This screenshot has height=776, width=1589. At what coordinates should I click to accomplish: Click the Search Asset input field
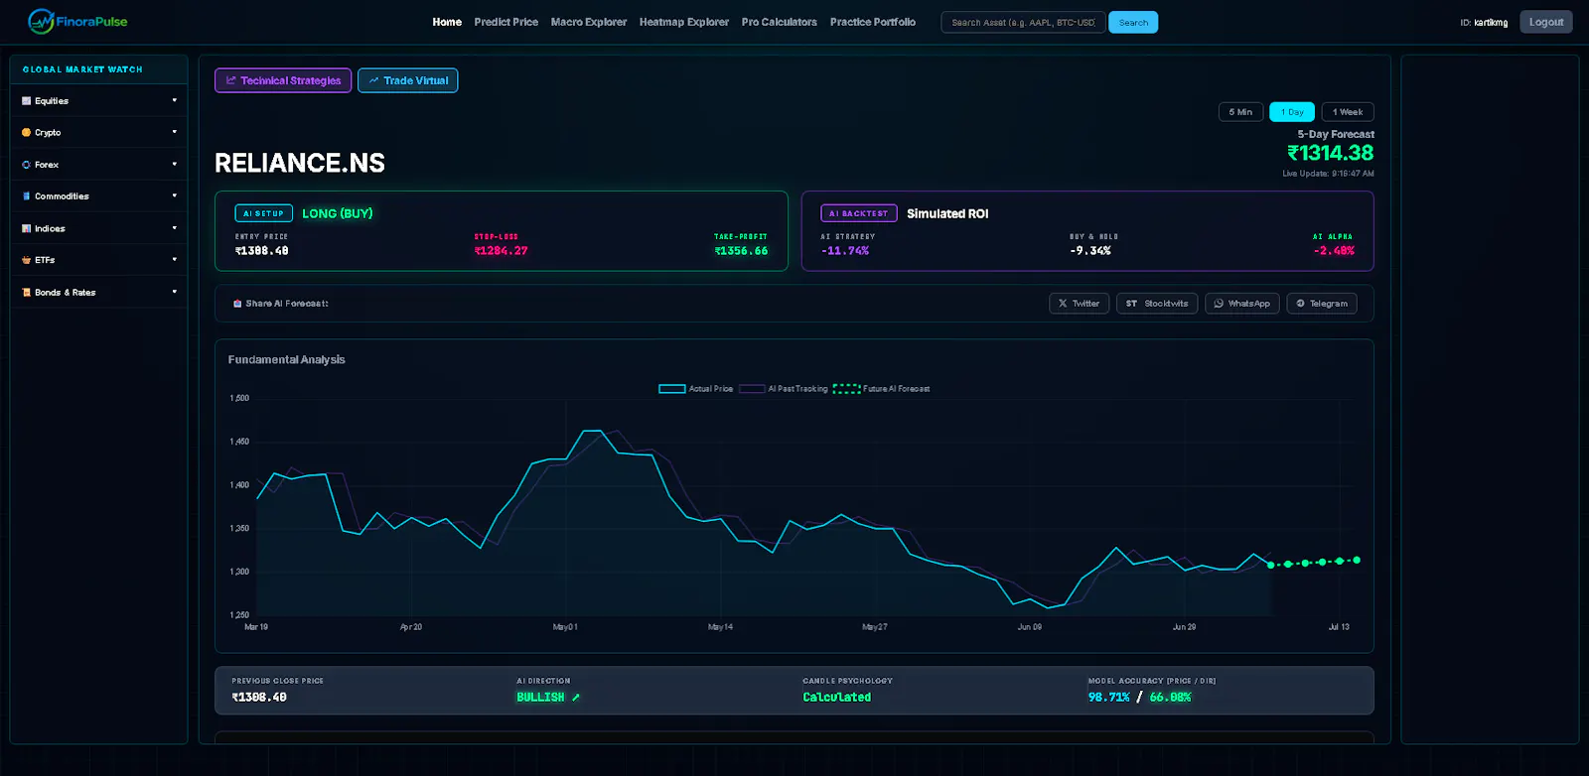click(1023, 22)
